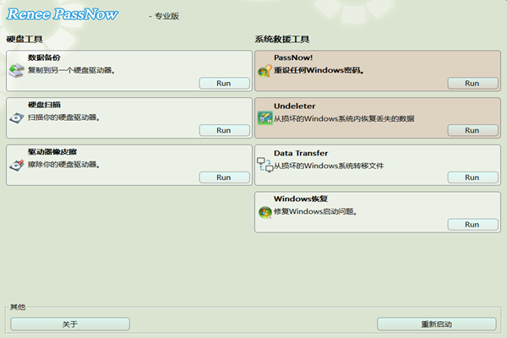Screen dimensions: 507x338
Task: Click the 复制到另一个硬盘驱动器 description
Action: pos(72,70)
